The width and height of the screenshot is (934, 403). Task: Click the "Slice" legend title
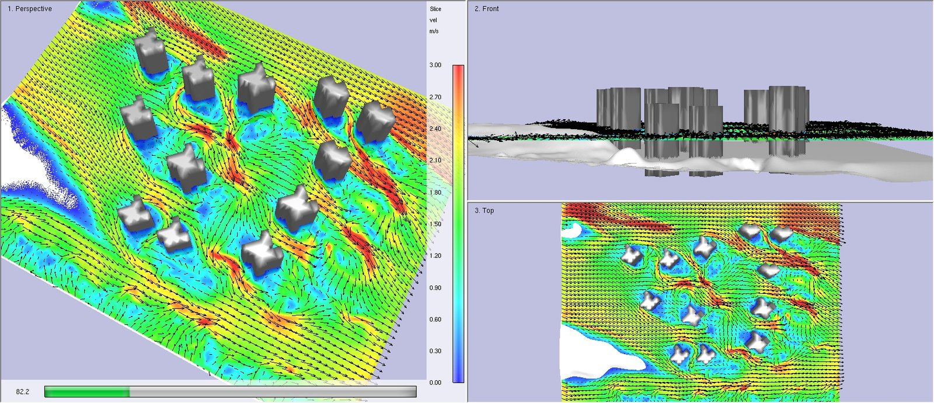point(435,9)
